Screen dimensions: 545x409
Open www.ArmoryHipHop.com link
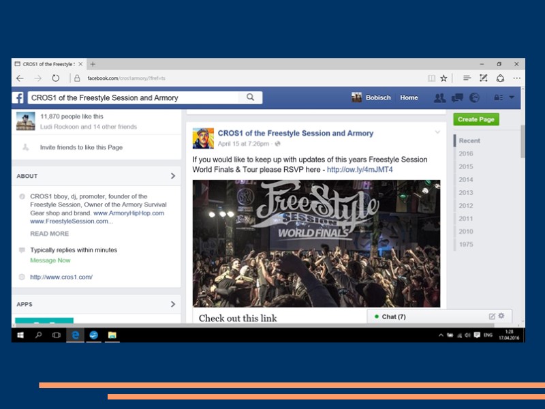[x=129, y=213]
